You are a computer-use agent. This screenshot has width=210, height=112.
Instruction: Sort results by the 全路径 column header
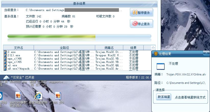64,48
